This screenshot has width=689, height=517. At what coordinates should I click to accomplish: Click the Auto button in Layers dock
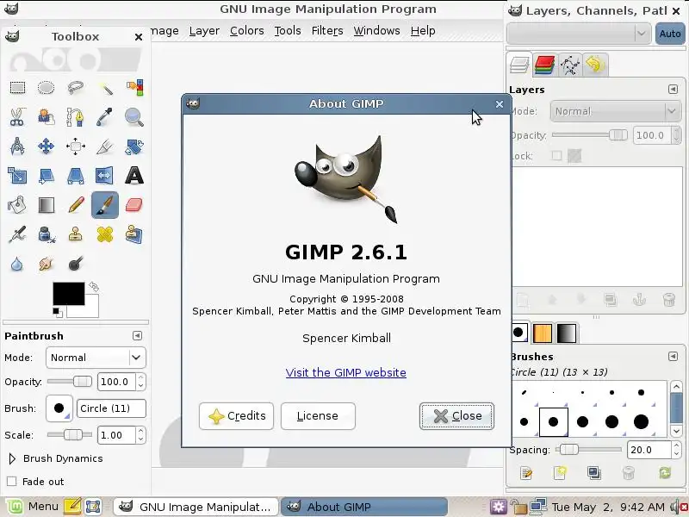pyautogui.click(x=670, y=34)
